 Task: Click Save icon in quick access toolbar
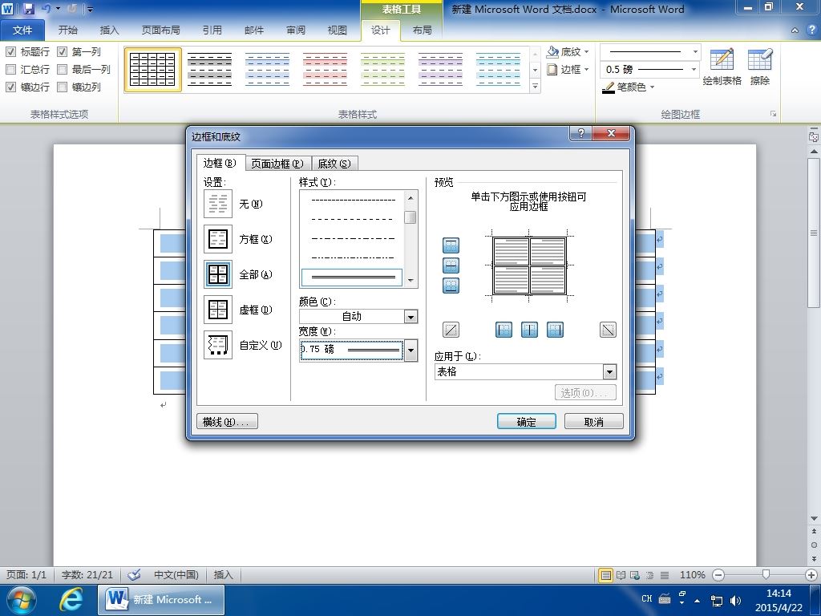point(28,9)
